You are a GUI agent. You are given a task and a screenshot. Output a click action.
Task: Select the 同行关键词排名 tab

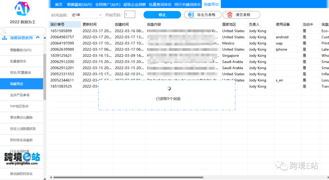click(187, 4)
